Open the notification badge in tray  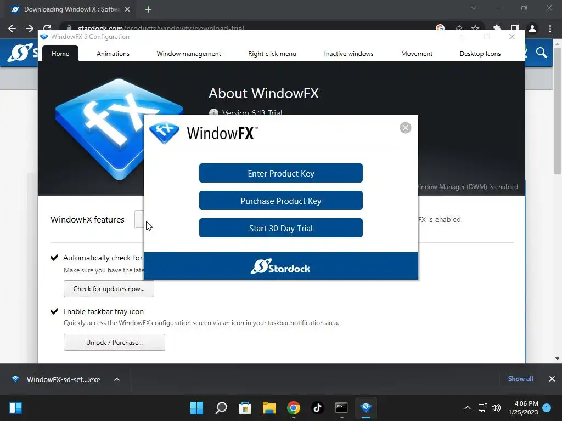(547, 408)
